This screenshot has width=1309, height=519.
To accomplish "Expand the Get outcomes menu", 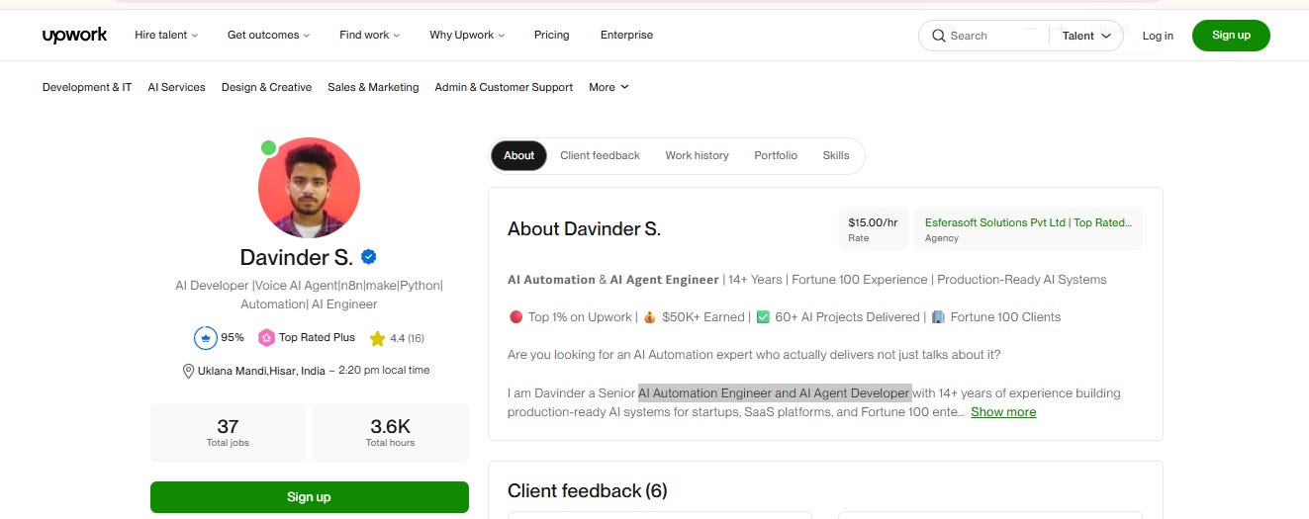I will pyautogui.click(x=268, y=36).
